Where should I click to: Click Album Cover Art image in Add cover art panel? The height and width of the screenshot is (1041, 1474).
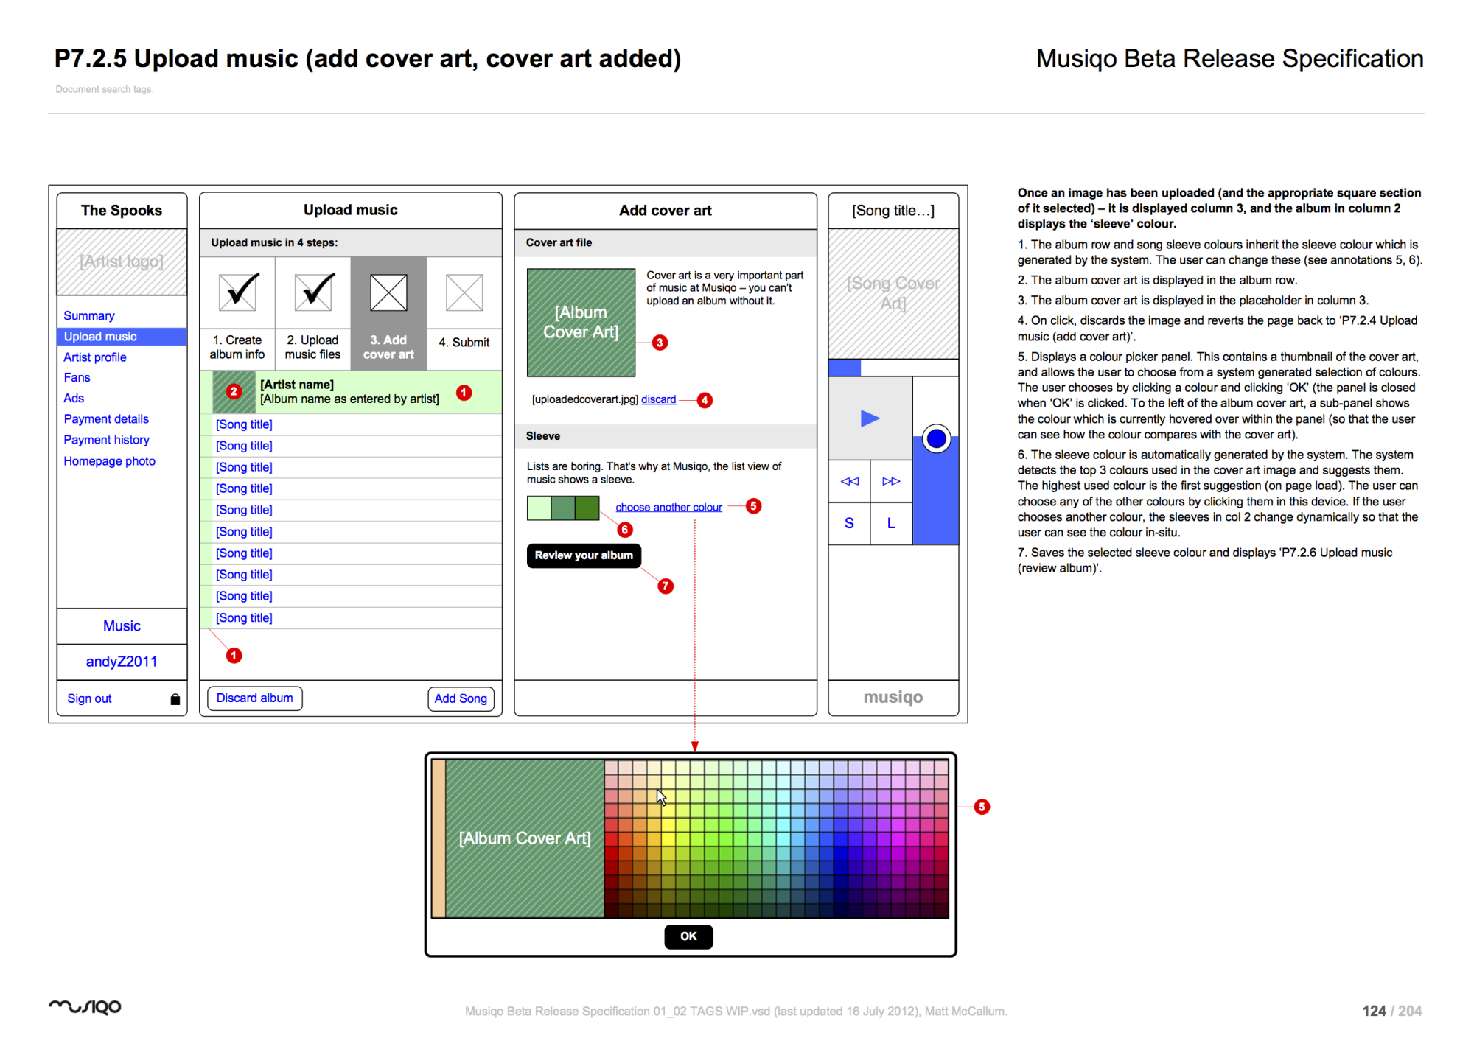tap(581, 323)
